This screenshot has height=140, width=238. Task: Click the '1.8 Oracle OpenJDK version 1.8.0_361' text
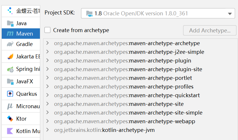pos(141,14)
